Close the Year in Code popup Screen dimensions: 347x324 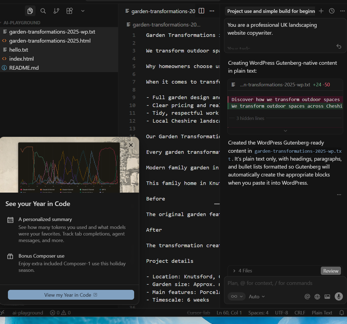point(131,145)
